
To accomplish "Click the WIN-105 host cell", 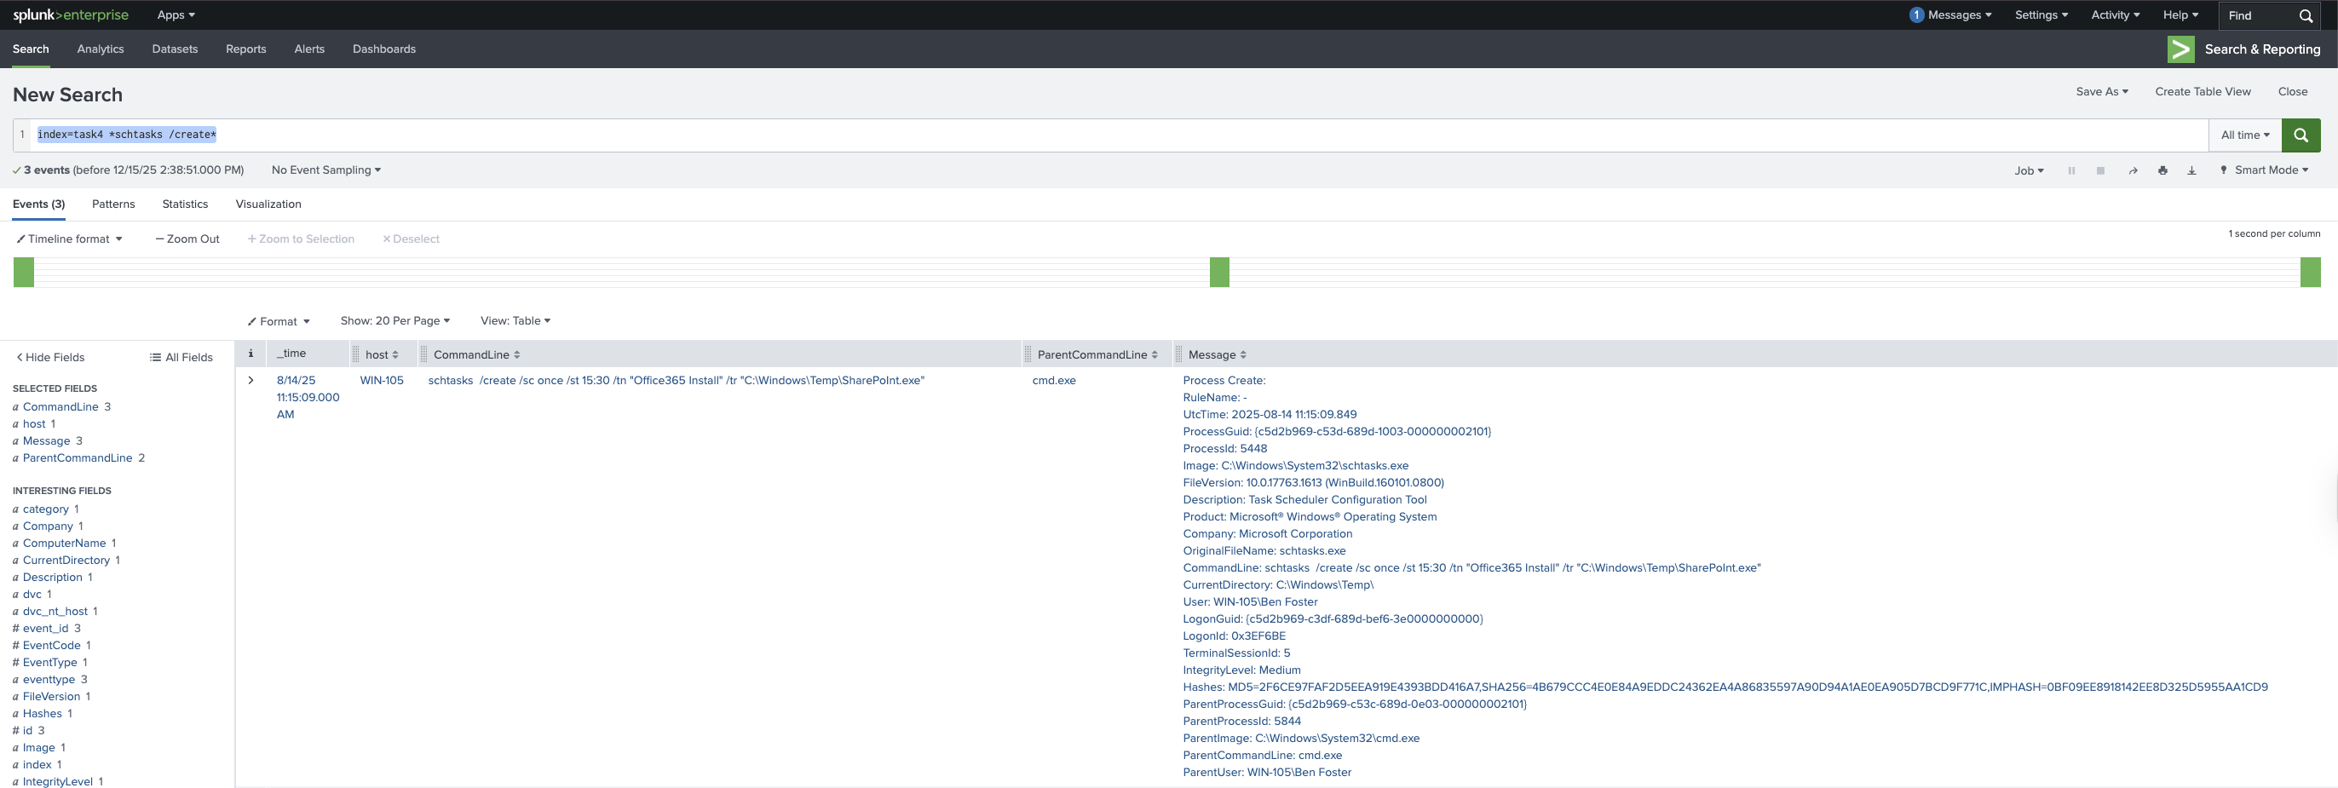I will pos(382,381).
